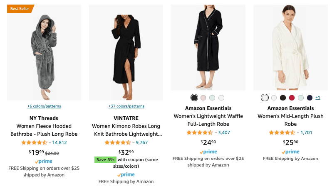The height and width of the screenshot is (186, 332).
Task: Show +1 more colors for Plush Robe
Action: point(318,98)
